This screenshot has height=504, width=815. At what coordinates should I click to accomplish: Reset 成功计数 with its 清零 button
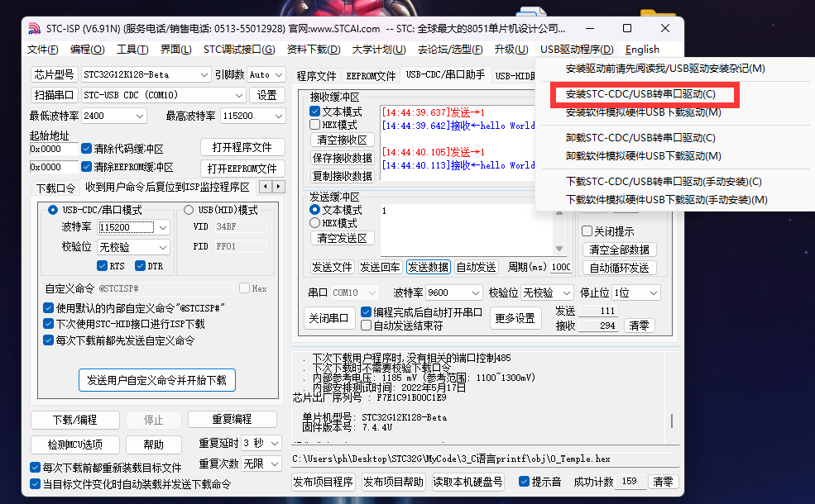point(663,482)
